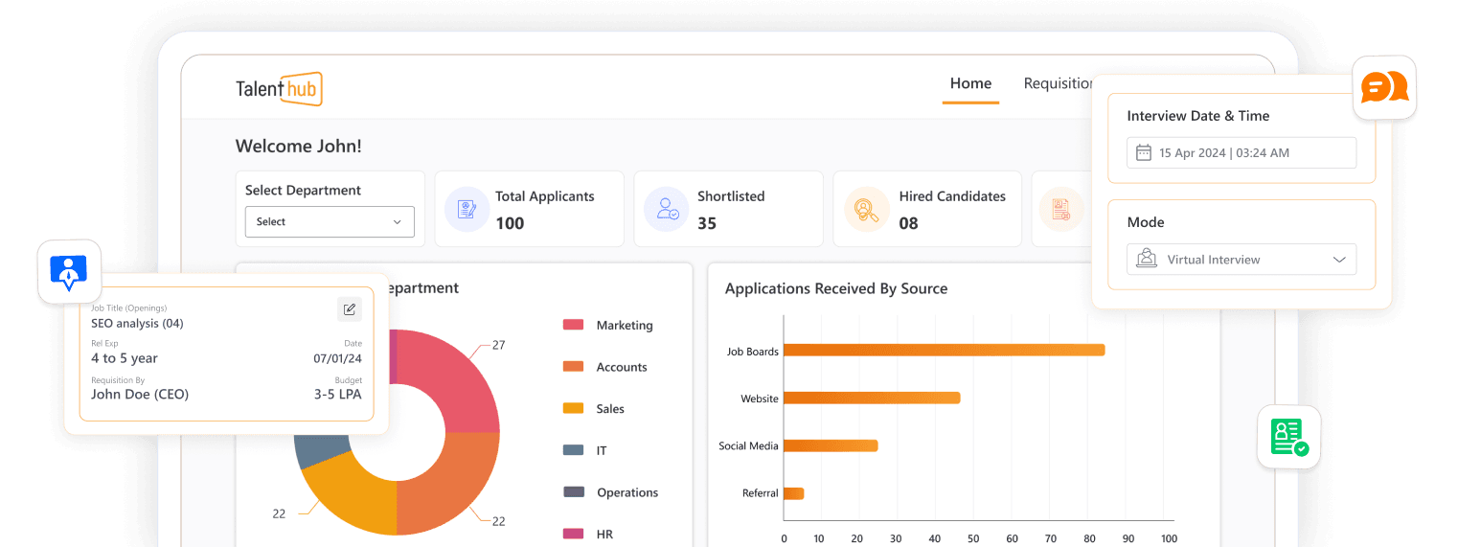Switch to the Requisition tab
The image size is (1458, 547).
[x=1058, y=84]
